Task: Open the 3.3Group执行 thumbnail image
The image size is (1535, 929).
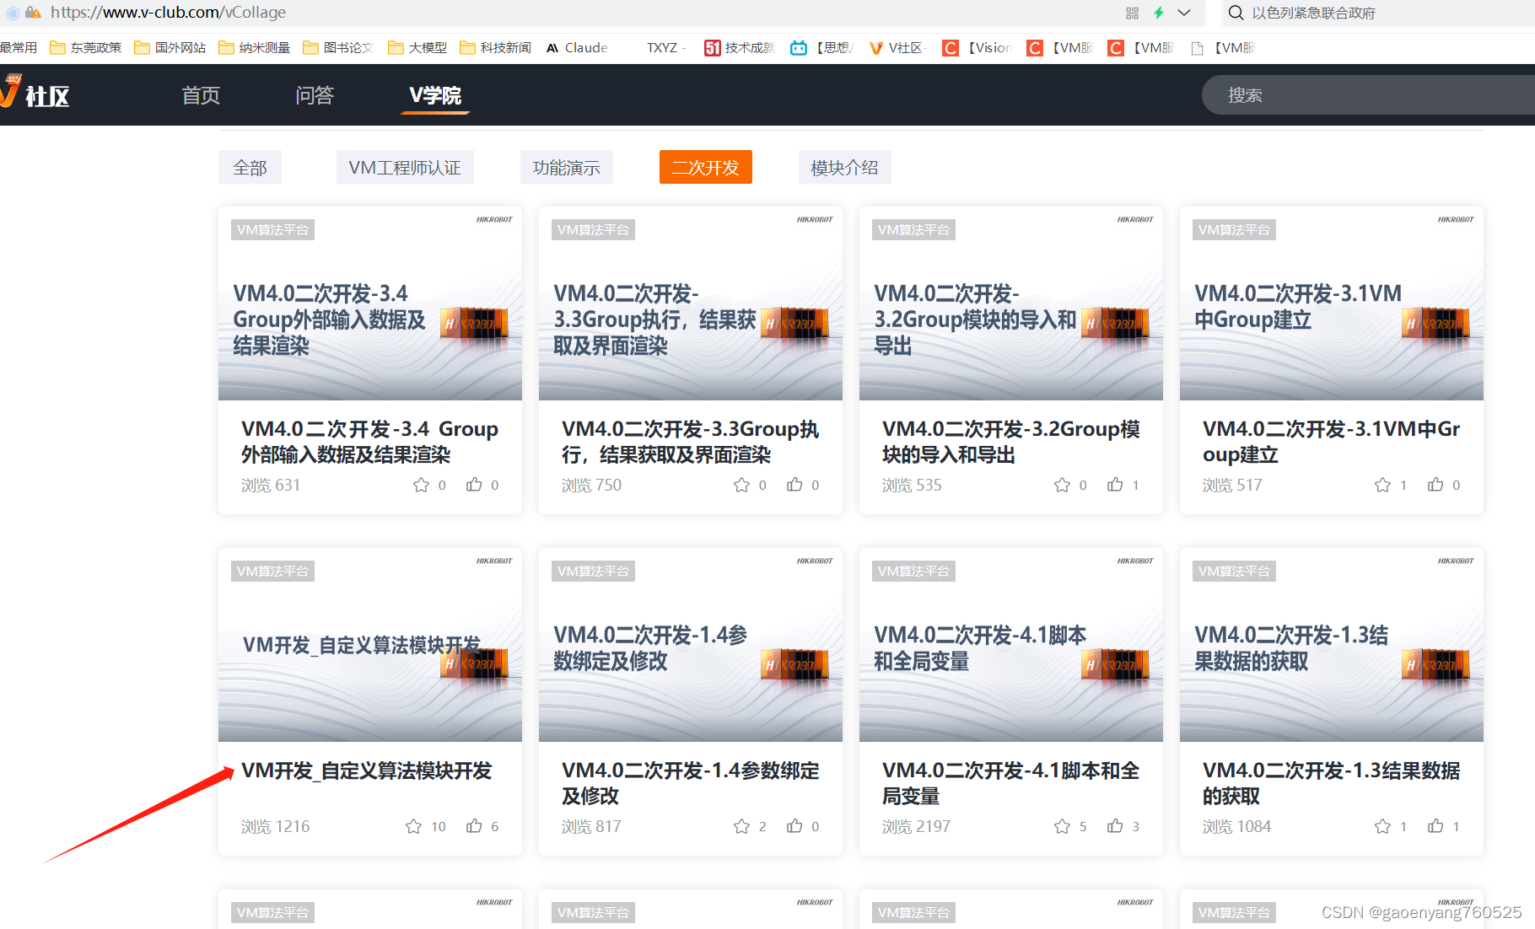Action: tap(691, 303)
